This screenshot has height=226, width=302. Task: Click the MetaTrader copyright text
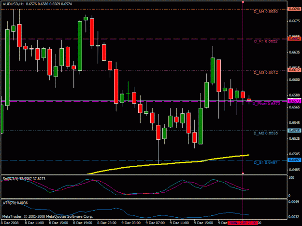(x=48, y=216)
